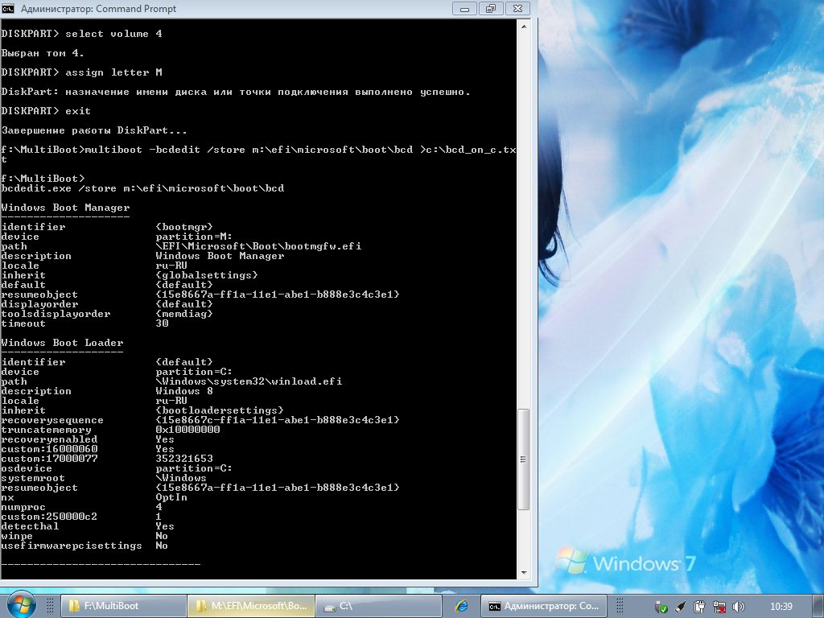Image resolution: width=824 pixels, height=618 pixels.
Task: Click the taskbar grip handle before F:\MultiBoot
Action: pos(51,606)
